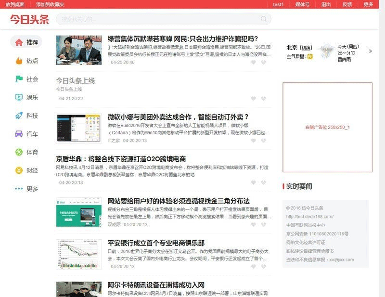Dislike the 绿营集体沉默 article with broken heart
The height and width of the screenshot is (297, 385).
pos(263,63)
